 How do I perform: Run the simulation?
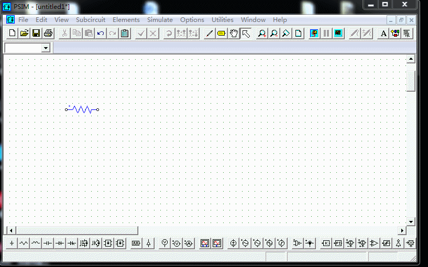(x=314, y=34)
